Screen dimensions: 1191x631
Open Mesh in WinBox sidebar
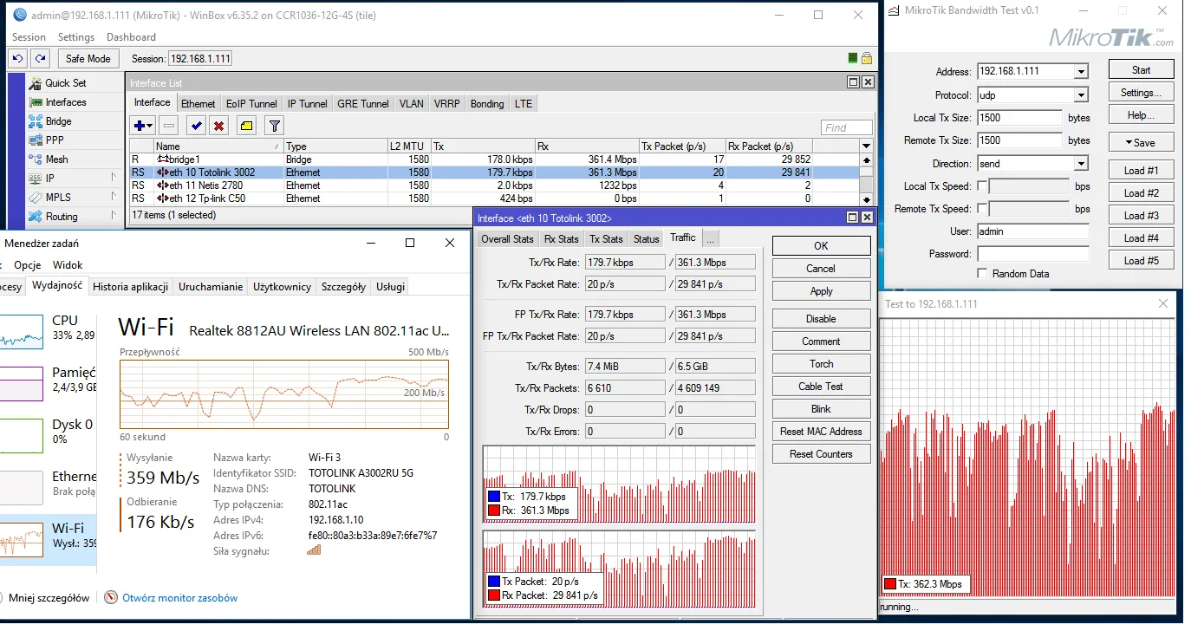click(56, 159)
